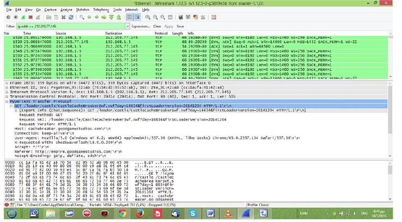Apply the display filter

168,26
